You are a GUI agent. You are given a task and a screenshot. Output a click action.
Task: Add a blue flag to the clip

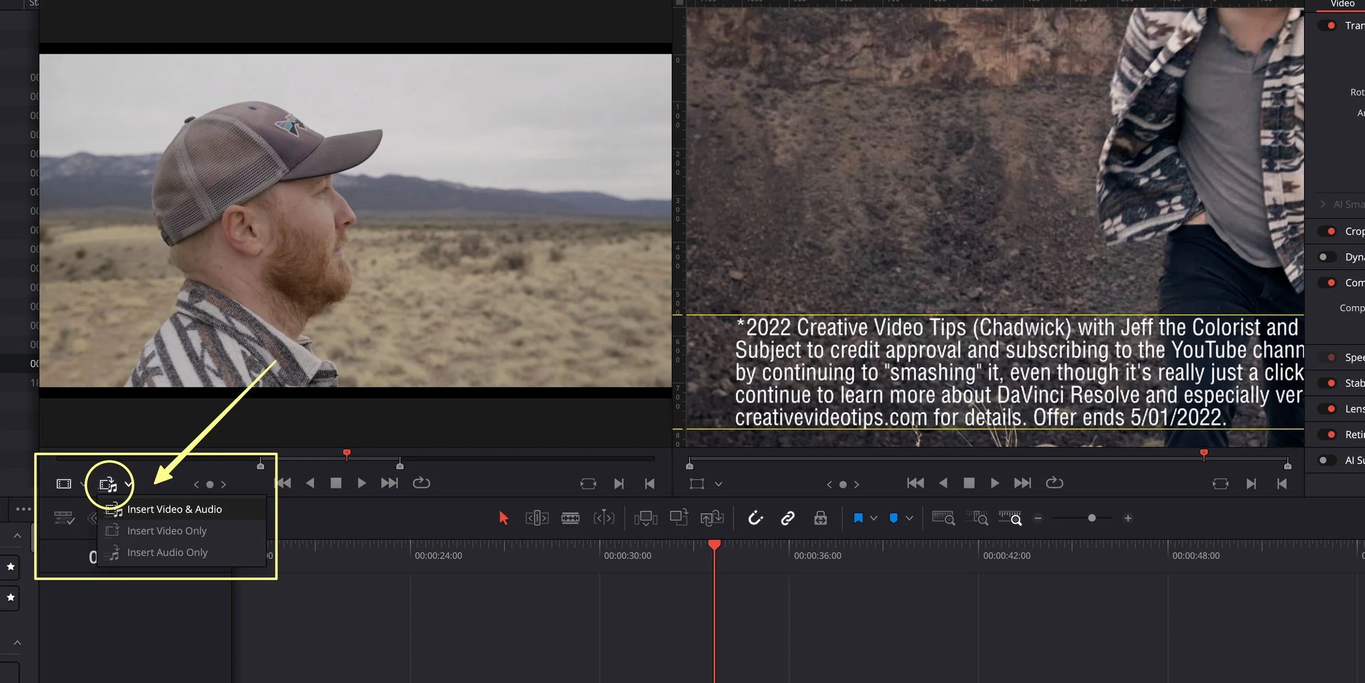pos(859,518)
